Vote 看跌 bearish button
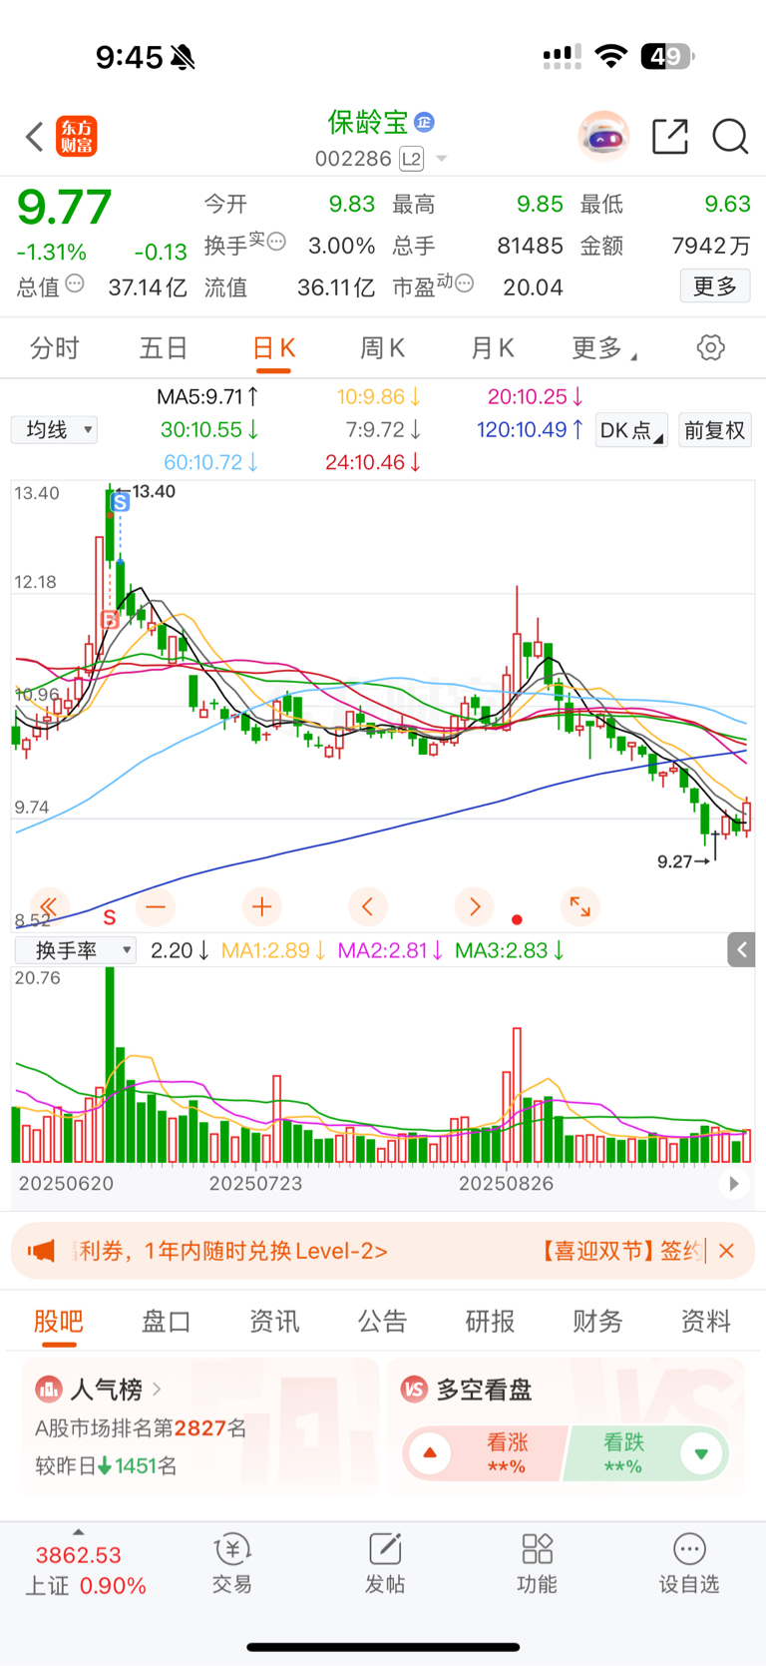The width and height of the screenshot is (766, 1666). click(646, 1453)
